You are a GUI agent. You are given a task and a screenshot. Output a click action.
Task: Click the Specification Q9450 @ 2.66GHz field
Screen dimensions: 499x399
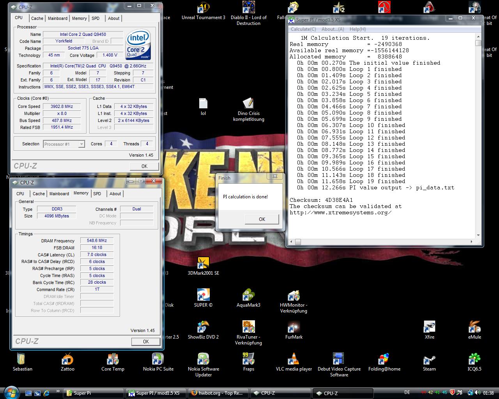[98, 66]
